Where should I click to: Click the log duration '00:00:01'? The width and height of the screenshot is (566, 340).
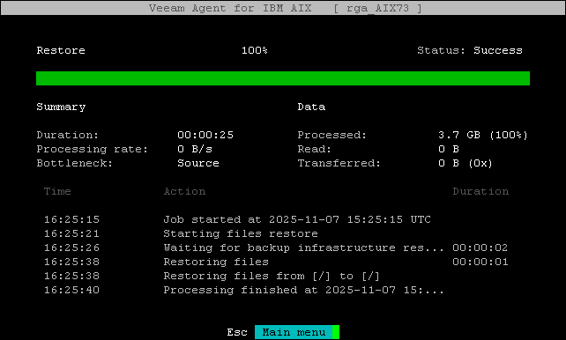pyautogui.click(x=480, y=262)
